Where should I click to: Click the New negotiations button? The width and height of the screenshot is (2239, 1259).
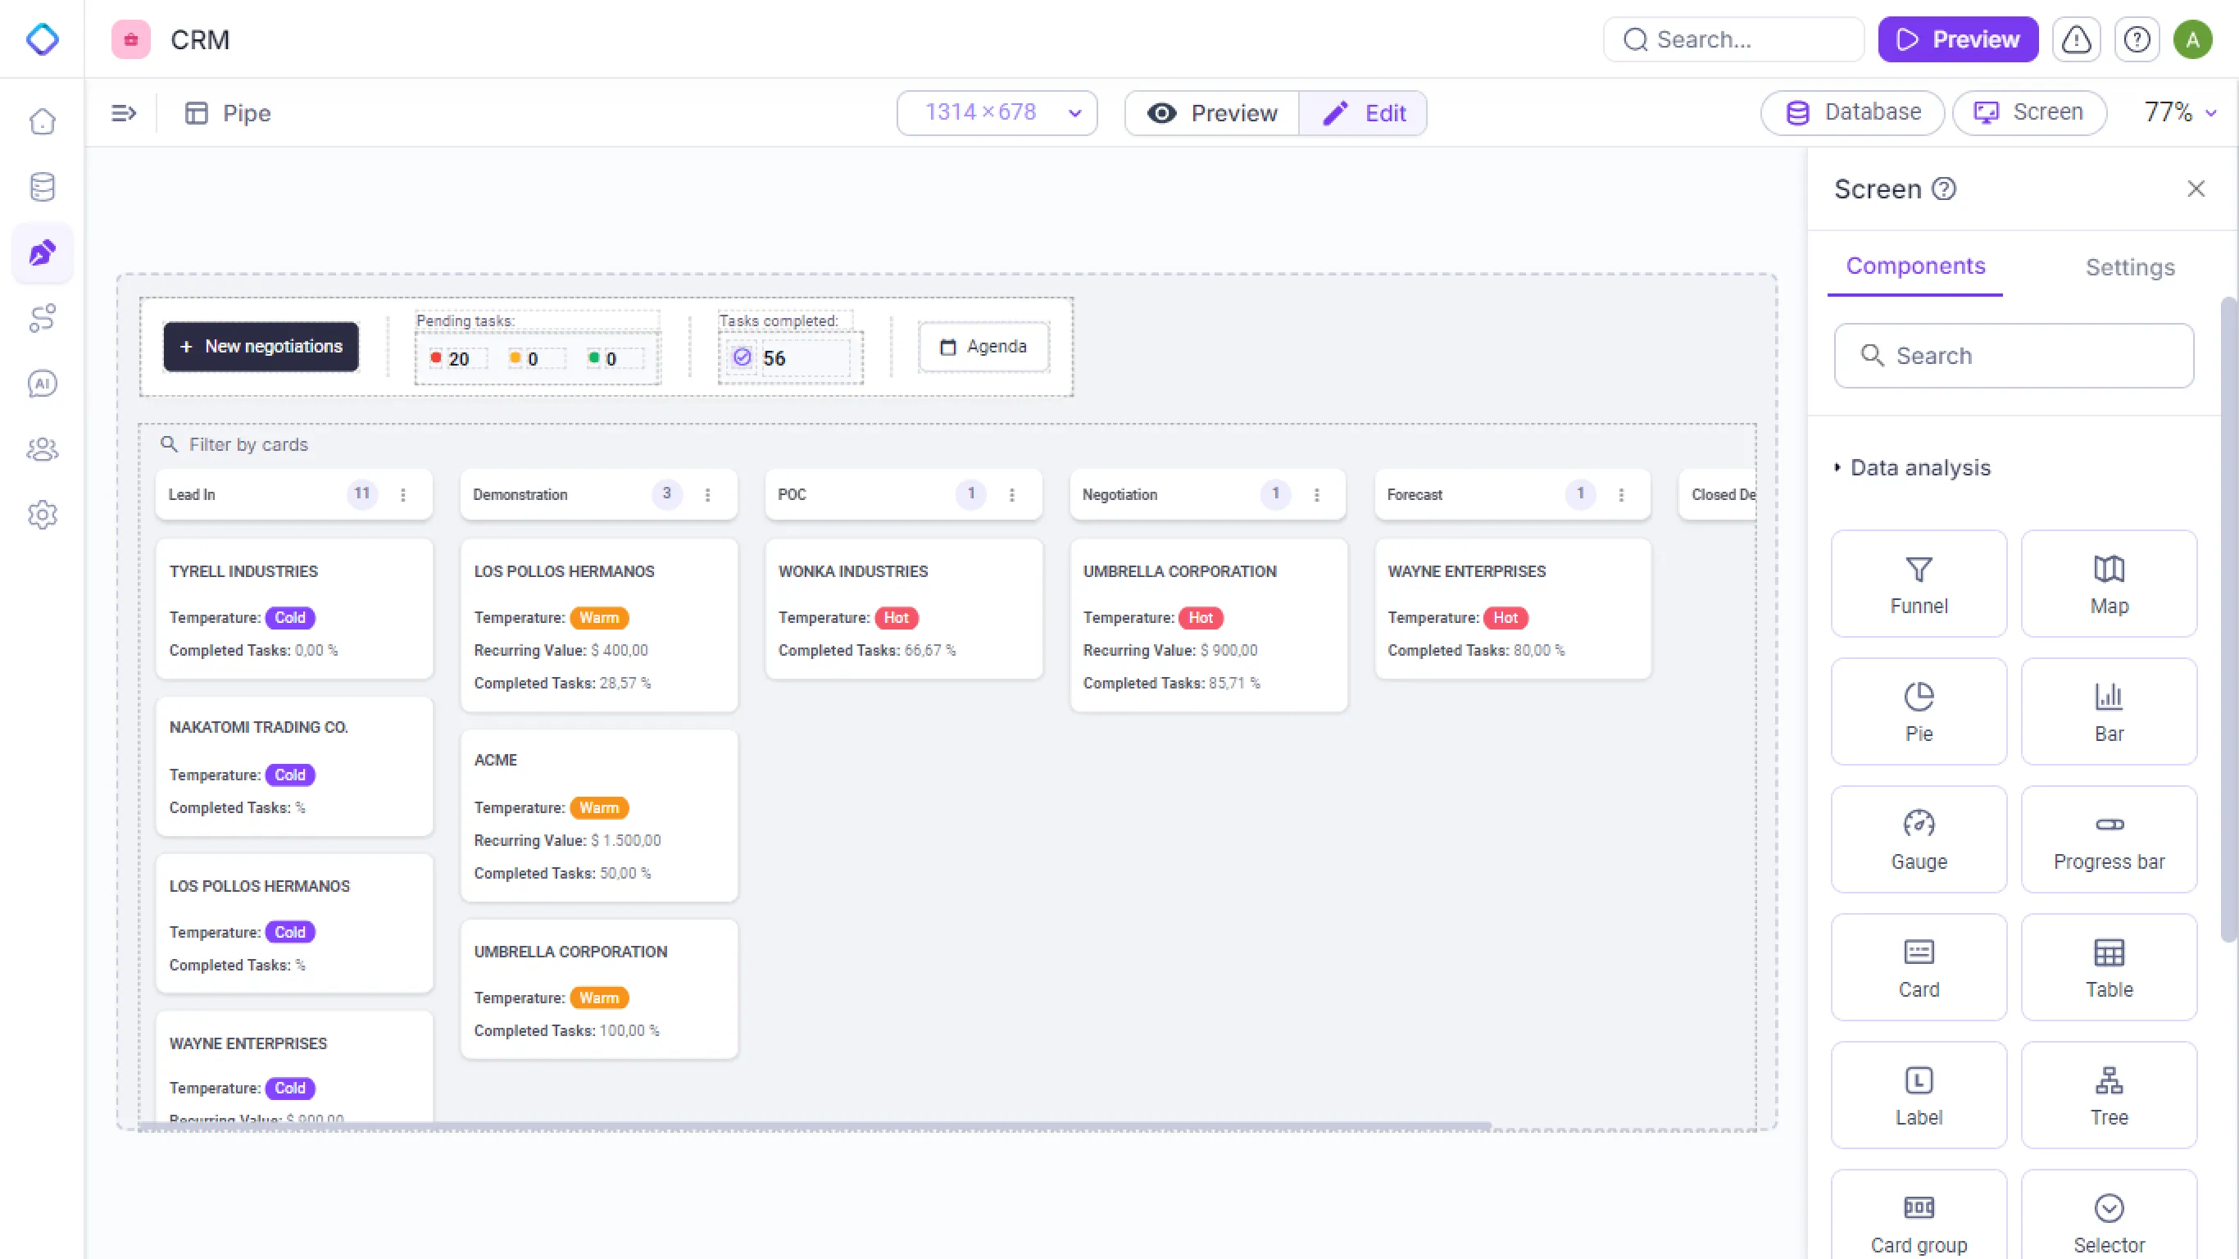pyautogui.click(x=260, y=346)
